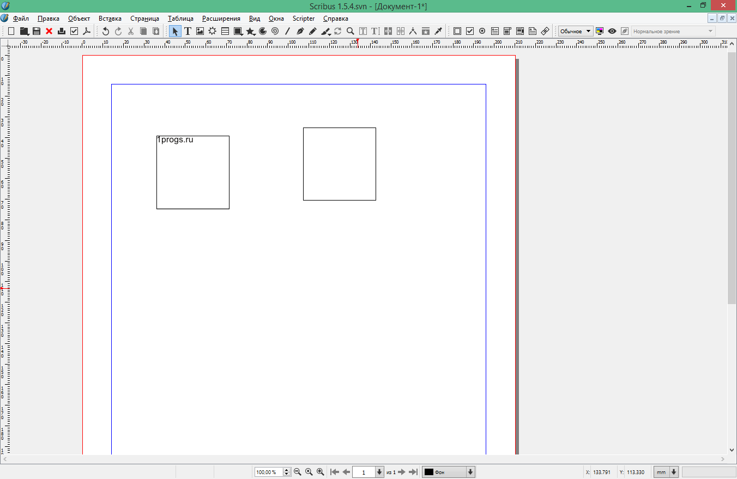Image resolution: width=737 pixels, height=479 pixels.
Task: Open the Объект menu
Action: click(79, 19)
